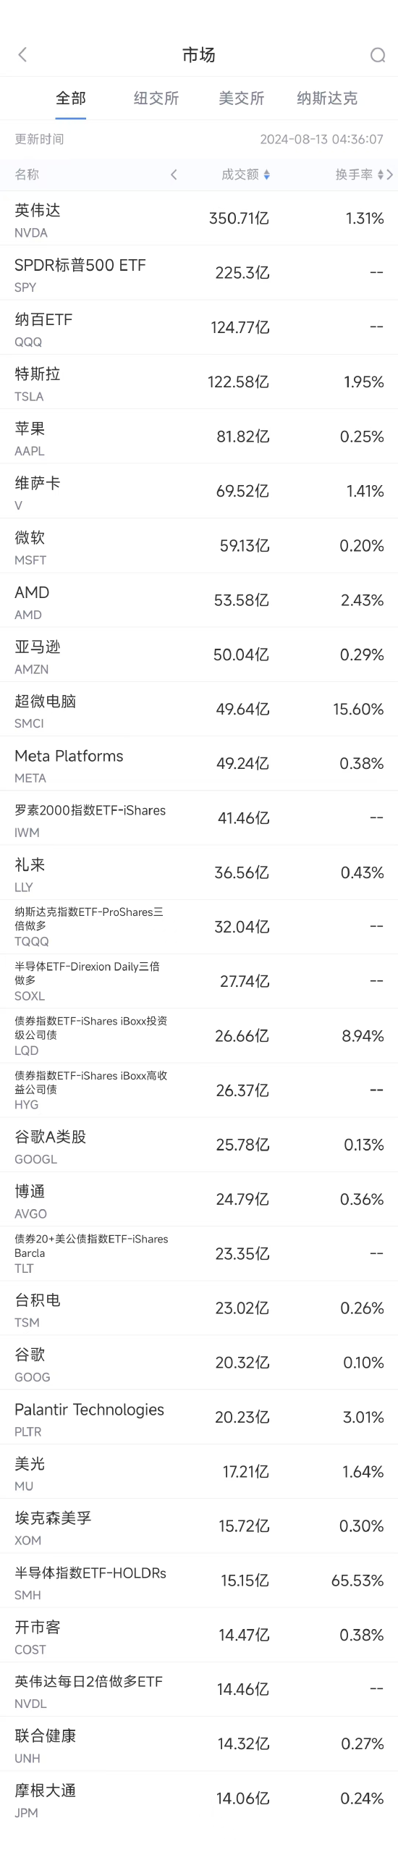Open search with magnifier icon
Screen dimensions: 398x1860
pos(378,55)
